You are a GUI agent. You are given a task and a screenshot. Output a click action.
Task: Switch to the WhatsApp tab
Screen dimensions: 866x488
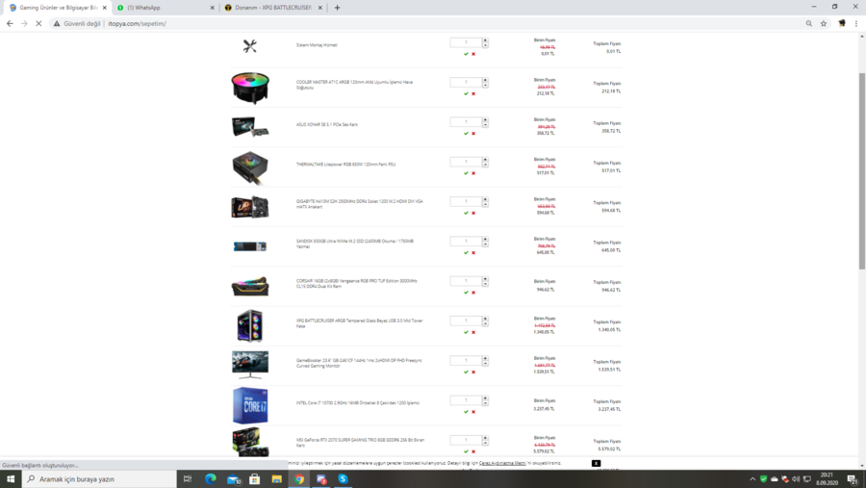pos(166,8)
